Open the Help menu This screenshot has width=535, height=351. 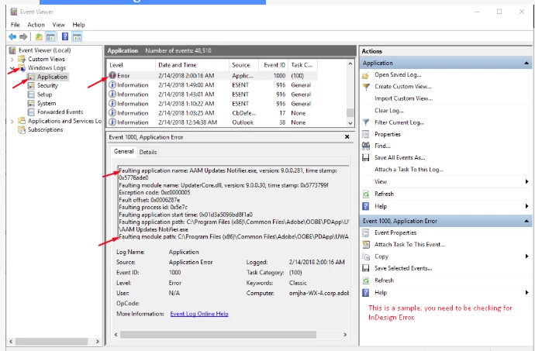click(78, 25)
